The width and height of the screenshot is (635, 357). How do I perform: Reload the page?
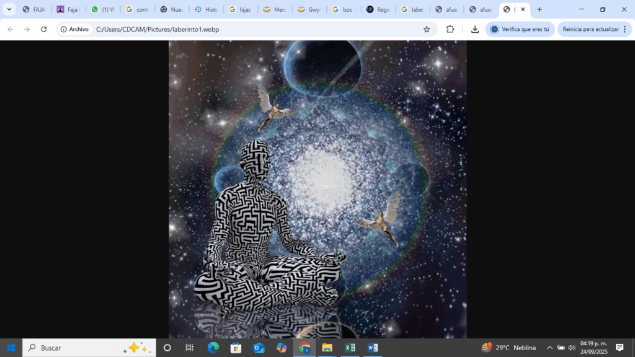coord(43,29)
